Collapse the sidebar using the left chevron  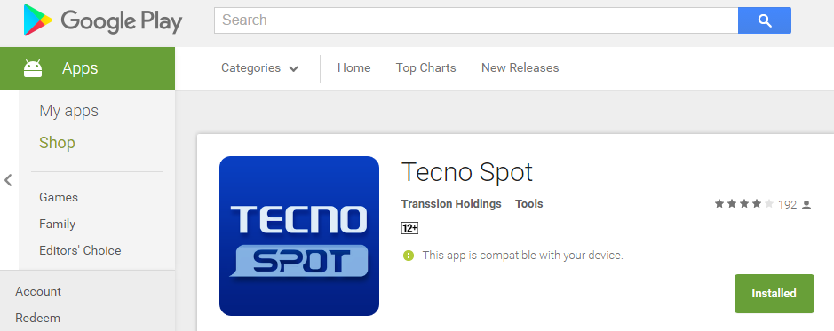pos(8,180)
